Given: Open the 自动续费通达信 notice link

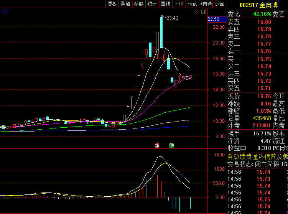Looking at the screenshot, I should pyautogui.click(x=257, y=156).
